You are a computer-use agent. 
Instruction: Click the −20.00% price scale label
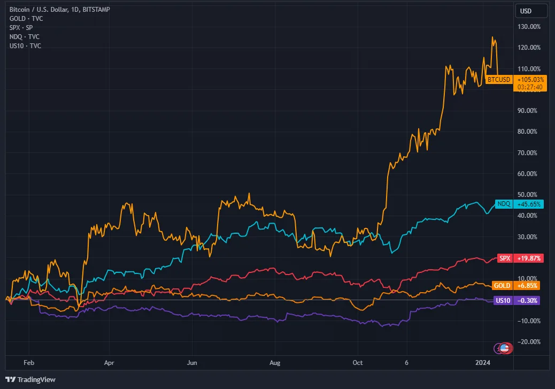(529, 342)
